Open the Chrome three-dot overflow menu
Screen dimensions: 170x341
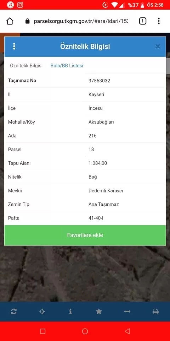[x=159, y=21]
